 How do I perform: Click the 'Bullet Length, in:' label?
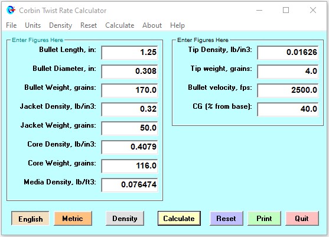pos(67,50)
